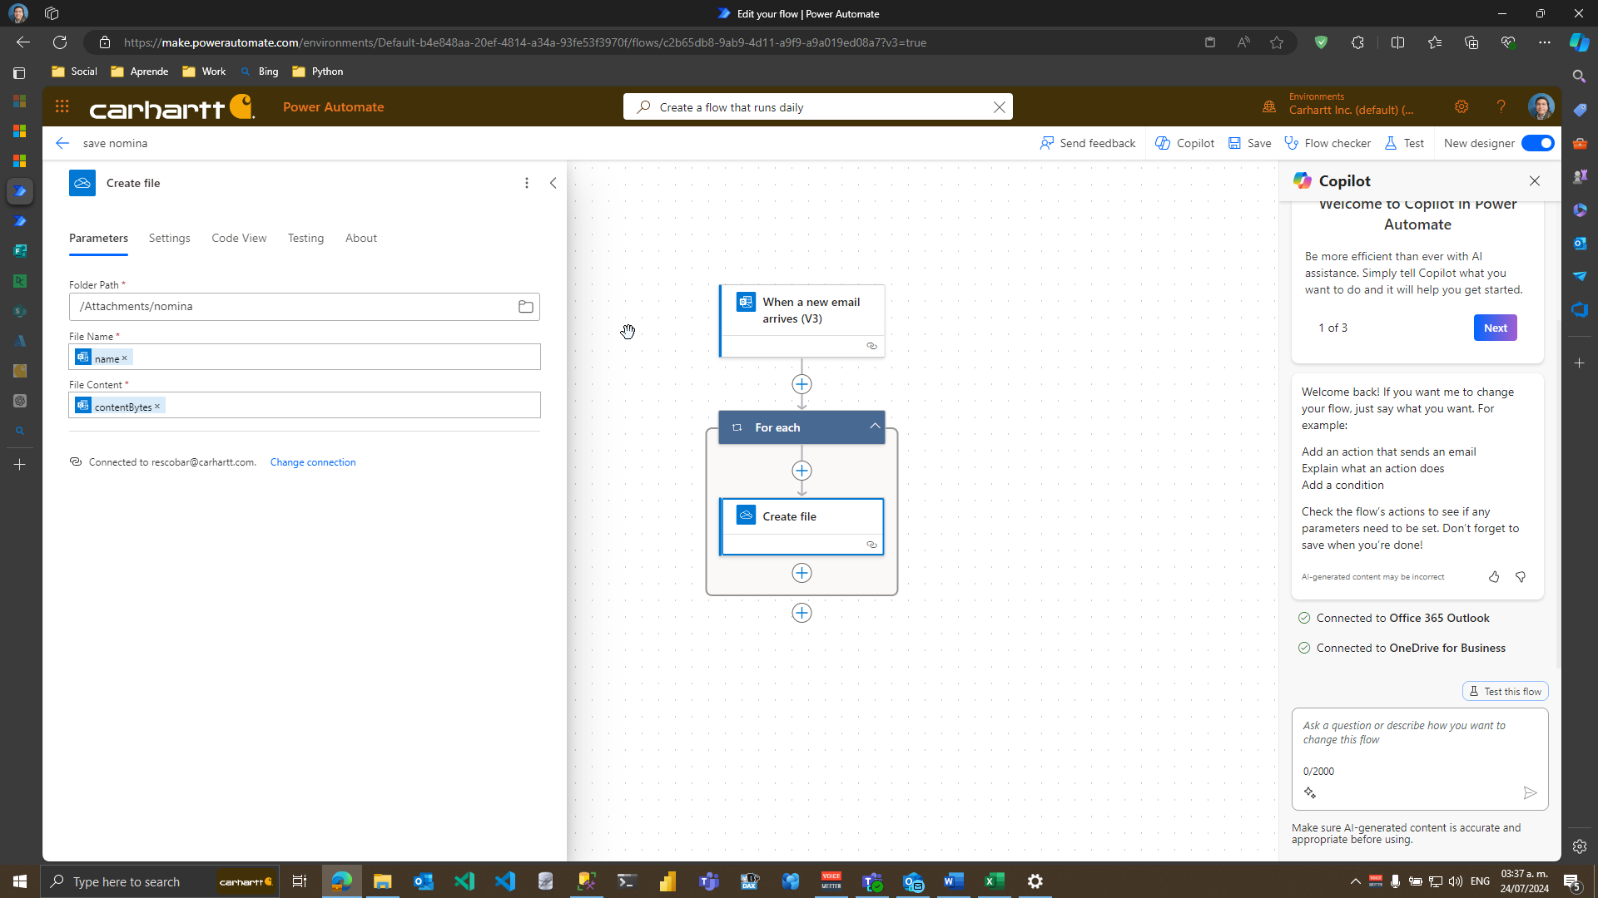Open the folder picker for Folder Path
The image size is (1598, 898).
[x=525, y=306]
